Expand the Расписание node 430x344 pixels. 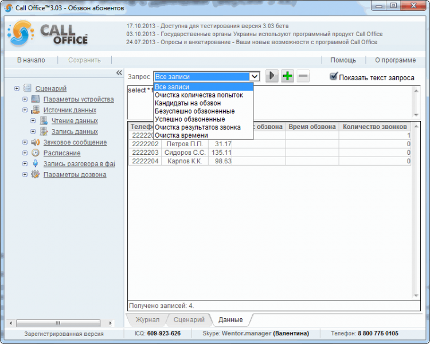tap(25, 153)
